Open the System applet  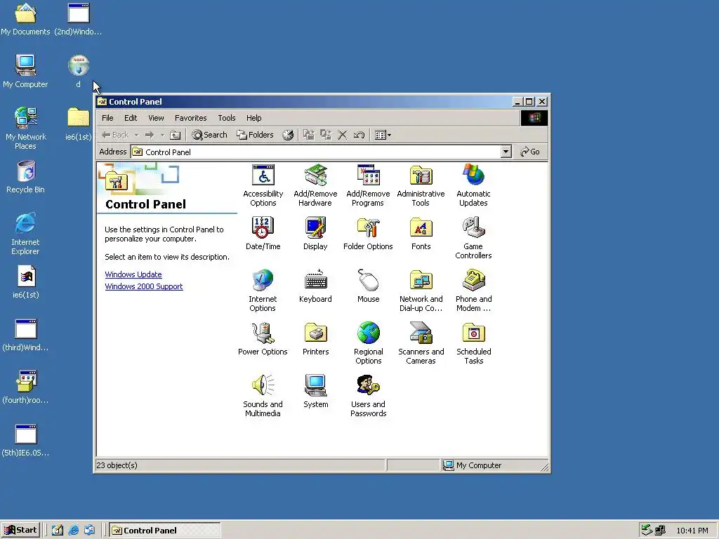[315, 392]
